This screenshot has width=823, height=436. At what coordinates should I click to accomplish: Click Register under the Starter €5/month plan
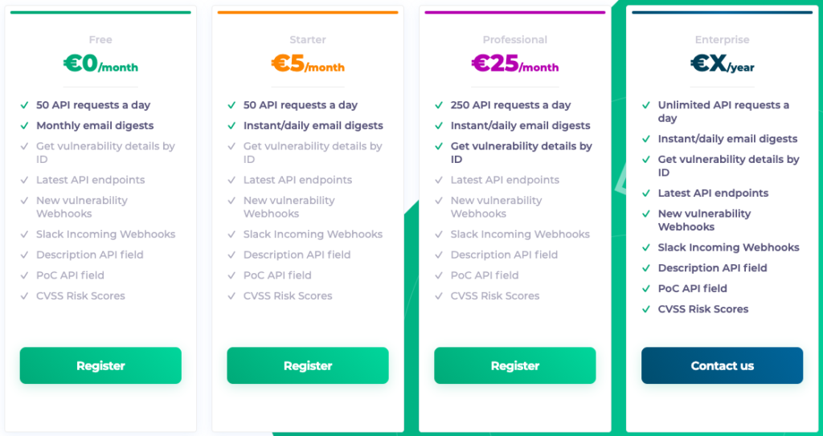click(308, 365)
